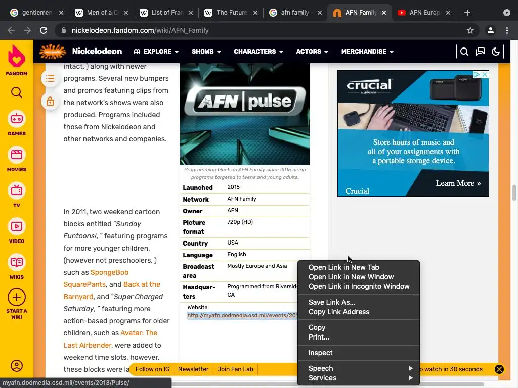Close the AFN Family tab
The width and height of the screenshot is (518, 388).
[x=384, y=13]
